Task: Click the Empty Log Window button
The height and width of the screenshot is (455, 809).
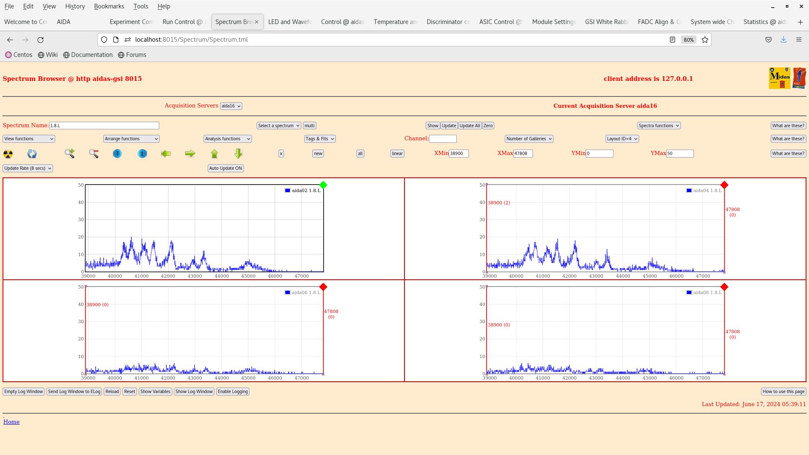Action: 24,392
